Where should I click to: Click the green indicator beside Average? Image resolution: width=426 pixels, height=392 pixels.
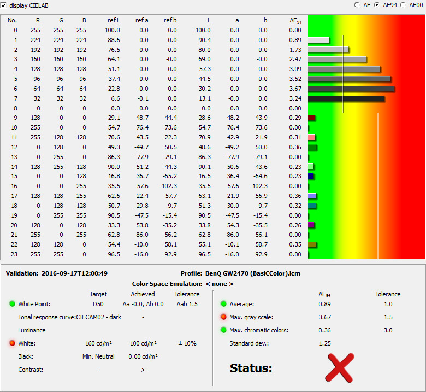(223, 303)
